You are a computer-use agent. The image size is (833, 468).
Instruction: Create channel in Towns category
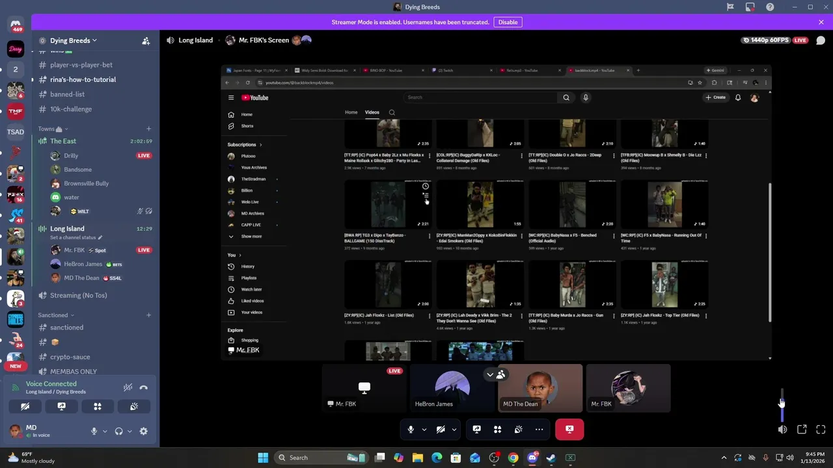[x=148, y=129]
